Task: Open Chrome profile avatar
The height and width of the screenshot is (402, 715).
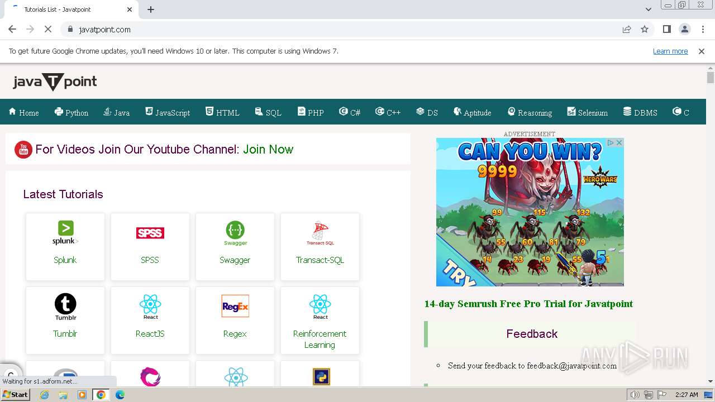Action: (x=685, y=29)
